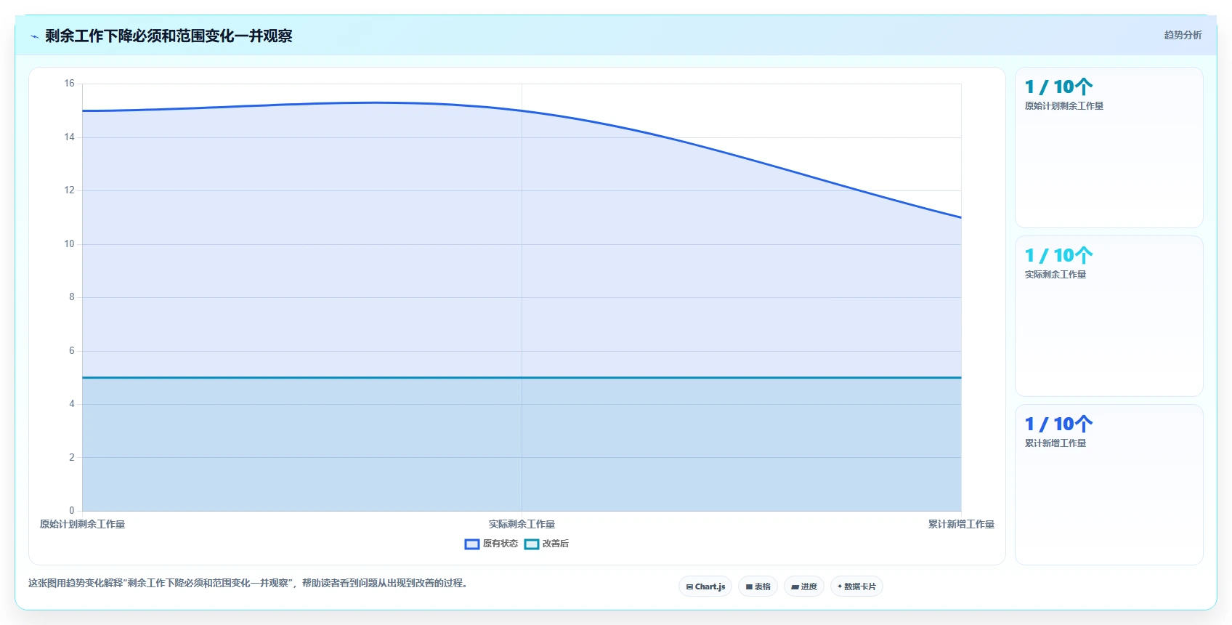The width and height of the screenshot is (1232, 625).
Task: Click y-axis value 14
Action: 69,137
